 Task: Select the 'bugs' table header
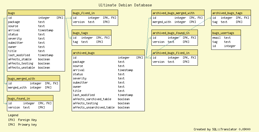36,13
